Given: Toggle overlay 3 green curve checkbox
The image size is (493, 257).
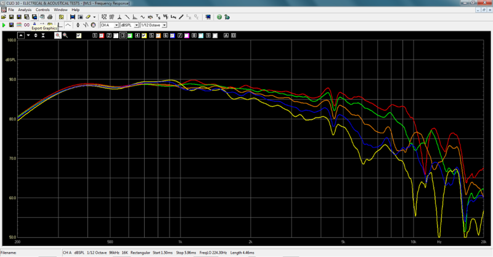Looking at the screenshot, I should coord(130,36).
